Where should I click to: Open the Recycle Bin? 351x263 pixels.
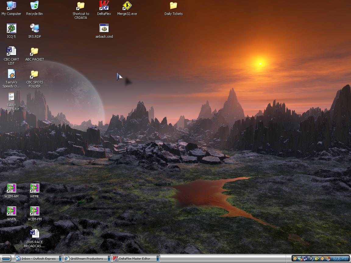point(34,6)
